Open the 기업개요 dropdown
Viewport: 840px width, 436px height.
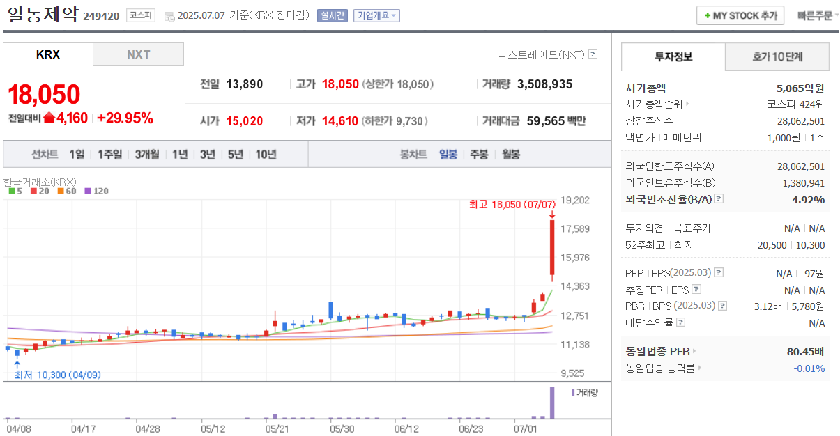point(376,15)
